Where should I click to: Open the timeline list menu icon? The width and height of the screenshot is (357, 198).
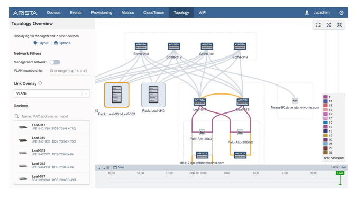click(x=108, y=167)
